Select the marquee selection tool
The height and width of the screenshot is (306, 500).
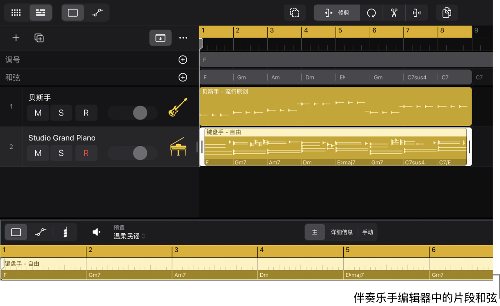(x=295, y=13)
